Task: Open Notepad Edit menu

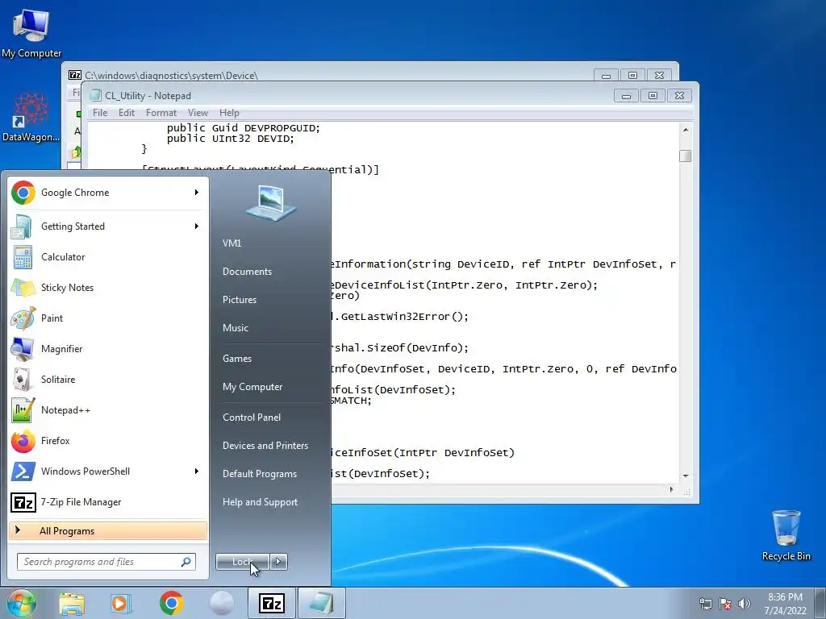Action: click(x=127, y=113)
